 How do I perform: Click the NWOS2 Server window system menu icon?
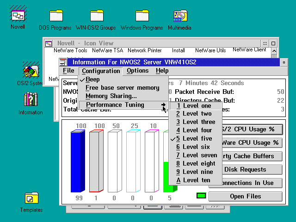(63, 62)
